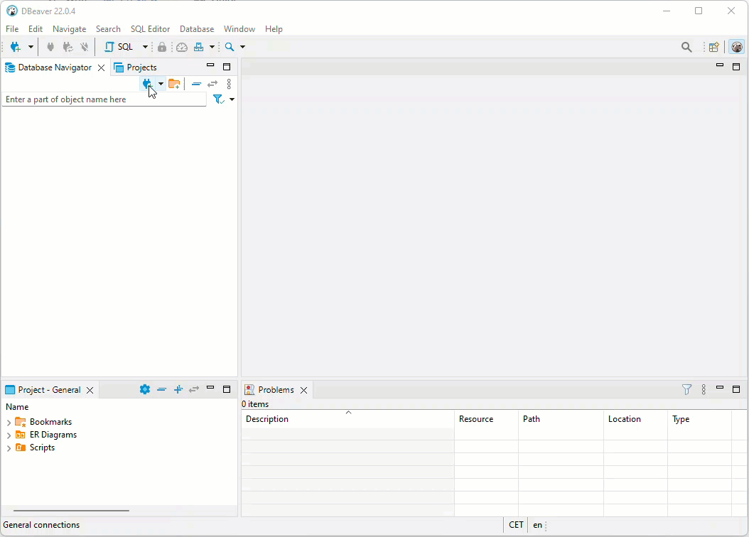Maximize the Database Navigator panel
This screenshot has height=537, width=749.
tap(227, 67)
